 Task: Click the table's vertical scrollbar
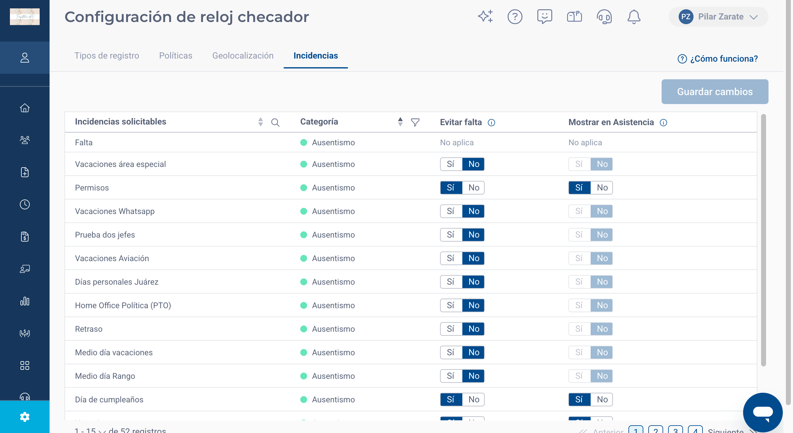(763, 240)
